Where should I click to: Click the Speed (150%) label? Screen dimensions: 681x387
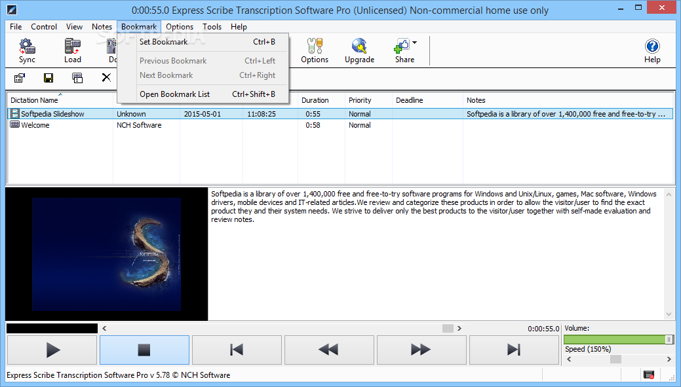[588, 349]
